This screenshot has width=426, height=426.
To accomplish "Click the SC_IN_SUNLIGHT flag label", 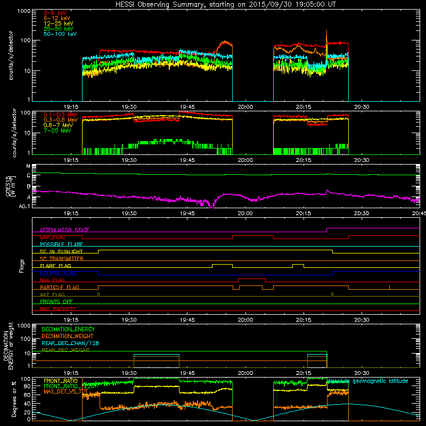I will 61,251.
